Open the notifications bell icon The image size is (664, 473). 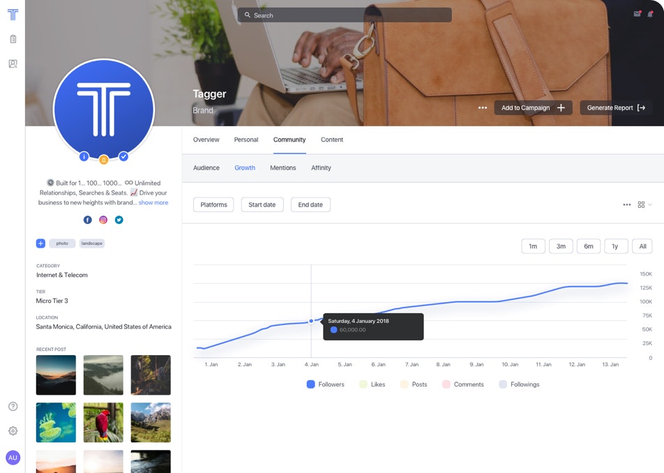click(x=650, y=15)
